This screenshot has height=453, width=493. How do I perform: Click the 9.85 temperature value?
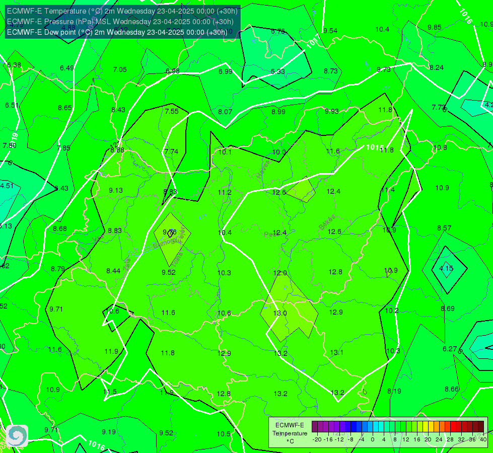435,27
